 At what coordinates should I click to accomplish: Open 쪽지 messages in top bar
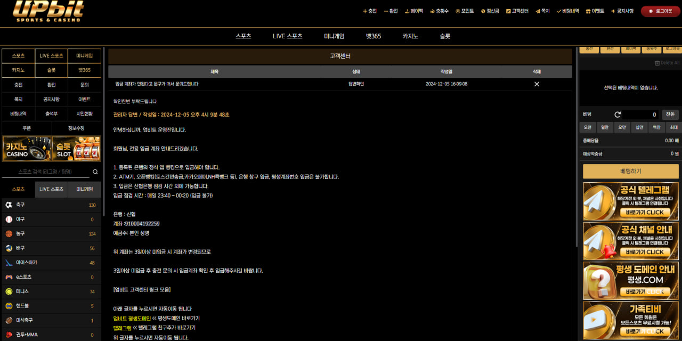542,11
